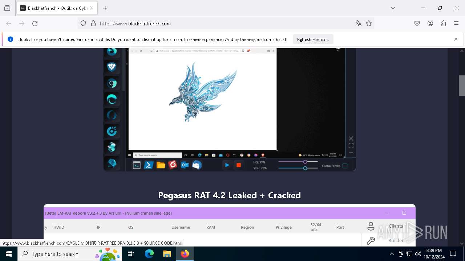View site security padlock info

tap(93, 24)
